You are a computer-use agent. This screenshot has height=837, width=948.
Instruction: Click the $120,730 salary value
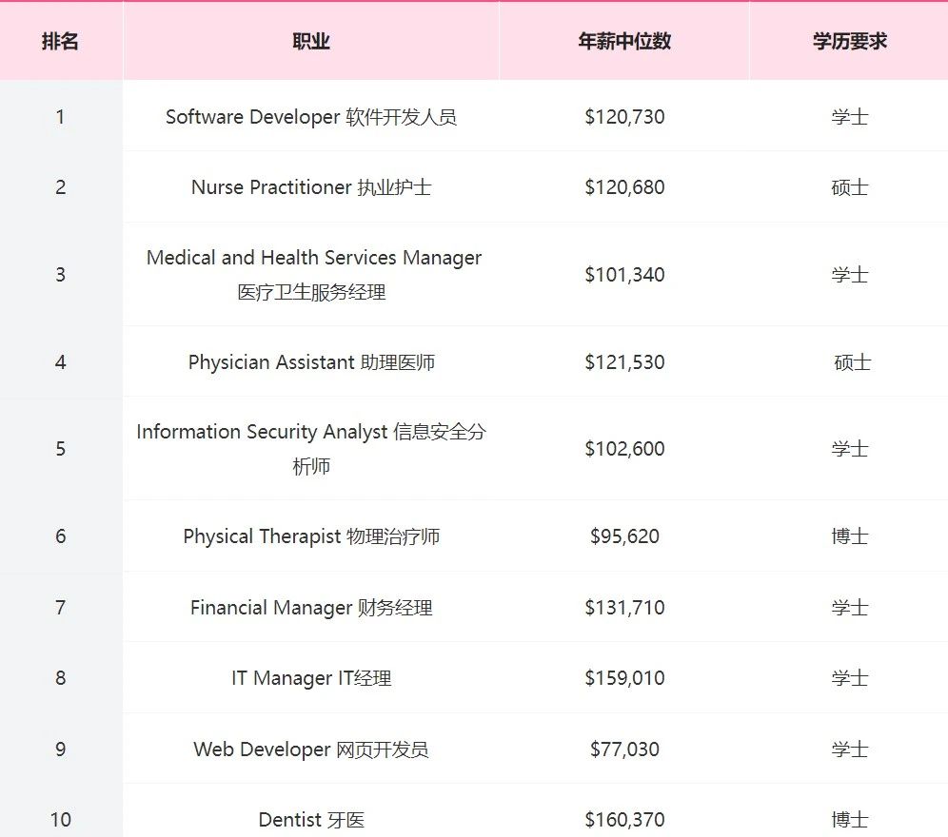[624, 117]
